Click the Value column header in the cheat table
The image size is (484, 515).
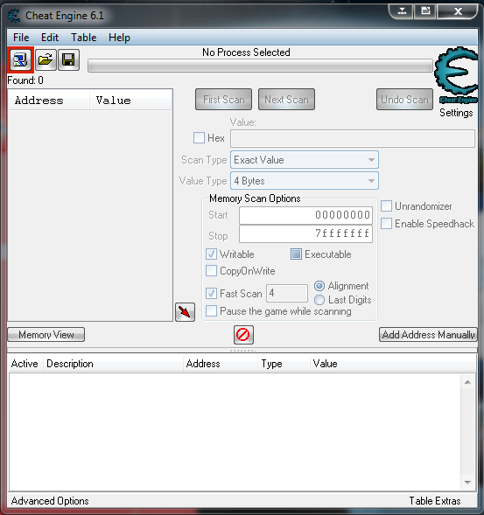pyautogui.click(x=393, y=364)
